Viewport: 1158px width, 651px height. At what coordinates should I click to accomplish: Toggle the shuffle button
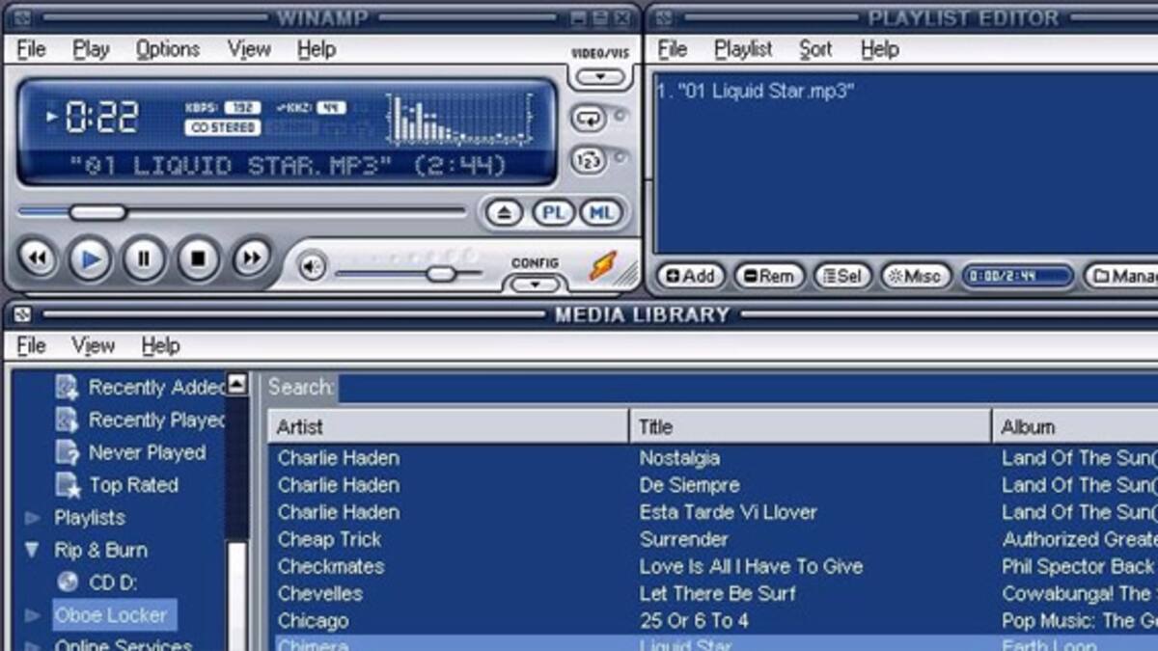coord(588,160)
